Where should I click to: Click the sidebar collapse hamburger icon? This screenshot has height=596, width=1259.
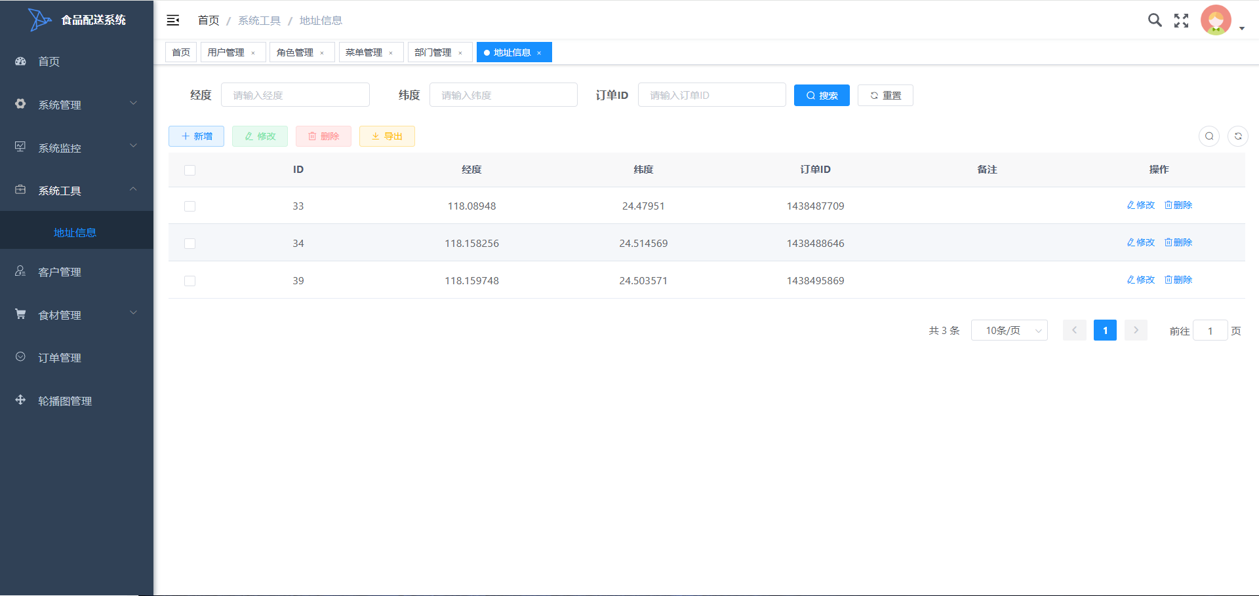(x=173, y=20)
